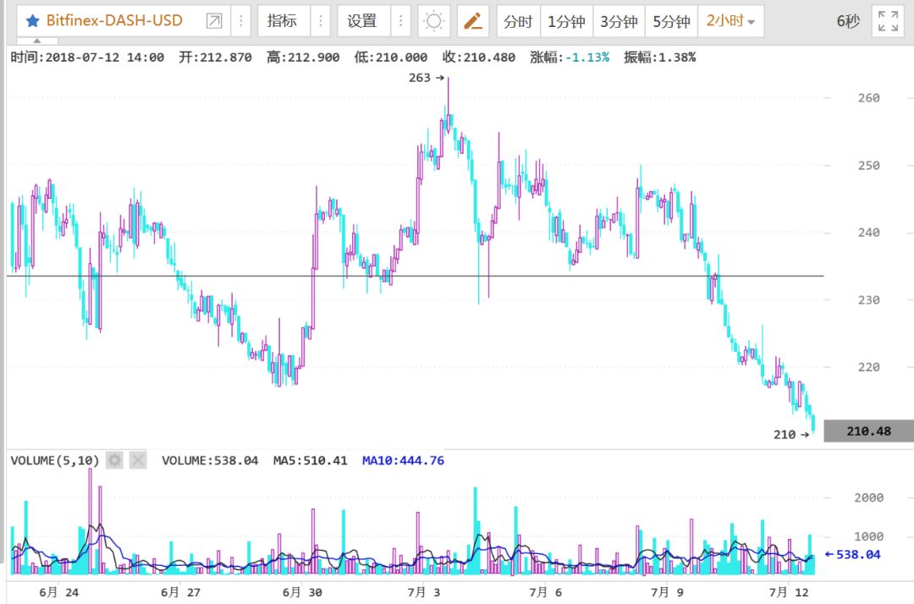Select the pencil drawing tool

473,21
